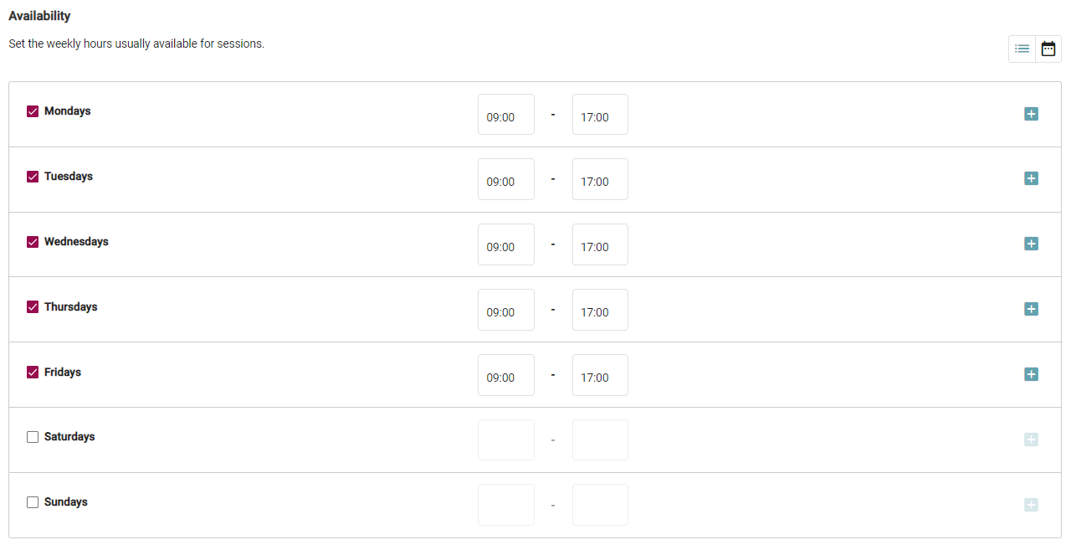Click Mondays end time 17:00 field
1071x545 pixels.
coord(600,115)
